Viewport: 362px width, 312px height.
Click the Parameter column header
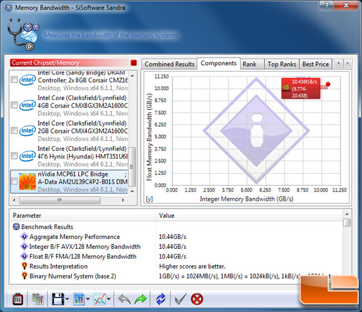[83, 215]
